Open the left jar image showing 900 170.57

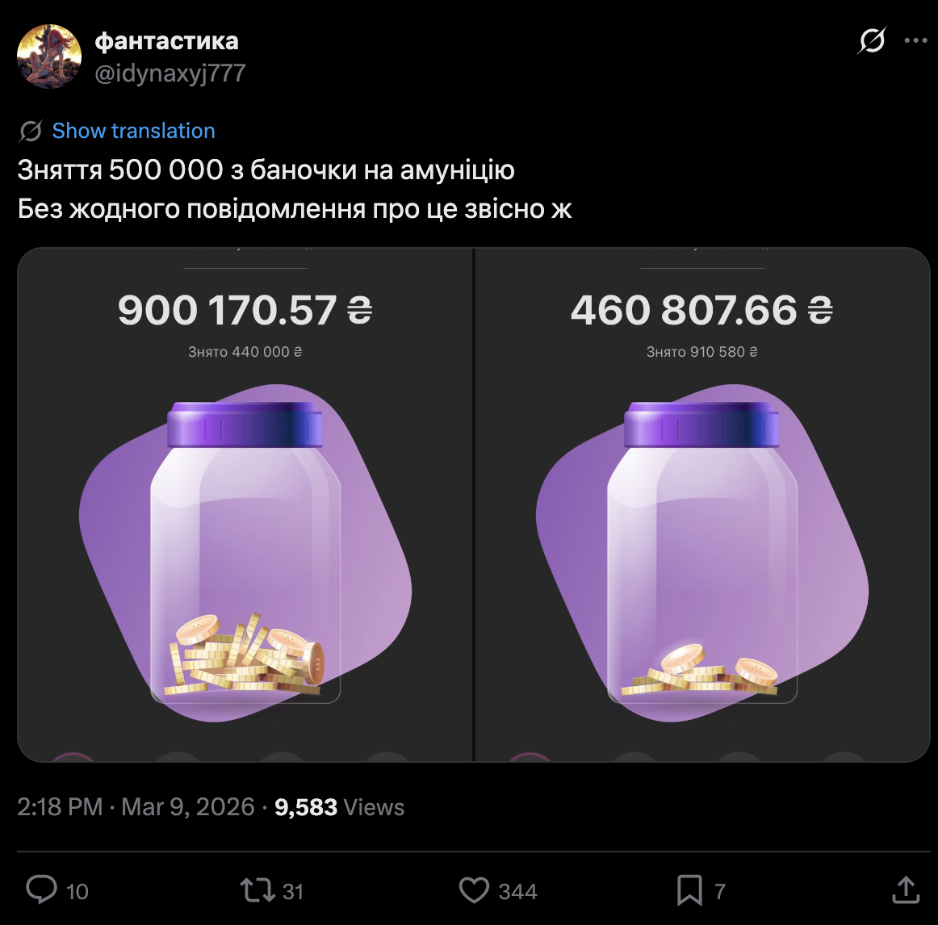tap(245, 504)
